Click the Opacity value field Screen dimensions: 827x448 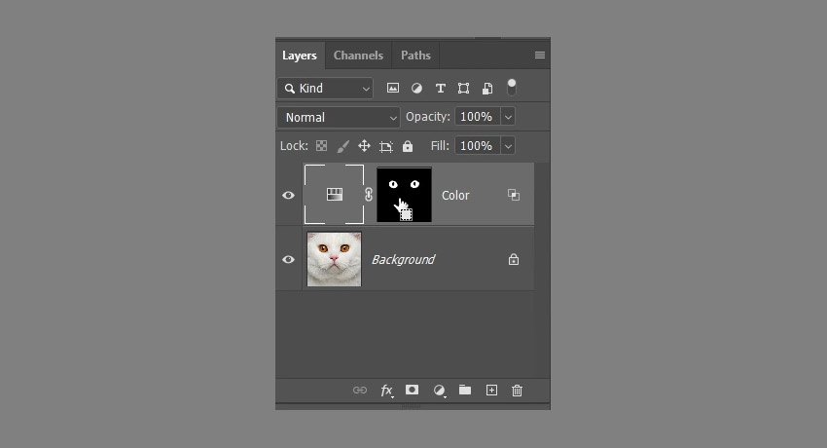477,117
